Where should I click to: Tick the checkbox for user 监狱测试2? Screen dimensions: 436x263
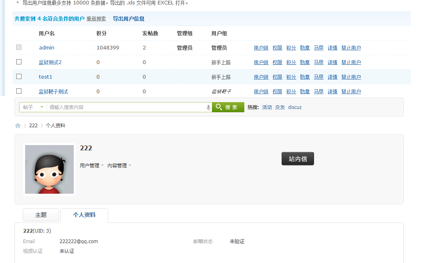coord(19,62)
